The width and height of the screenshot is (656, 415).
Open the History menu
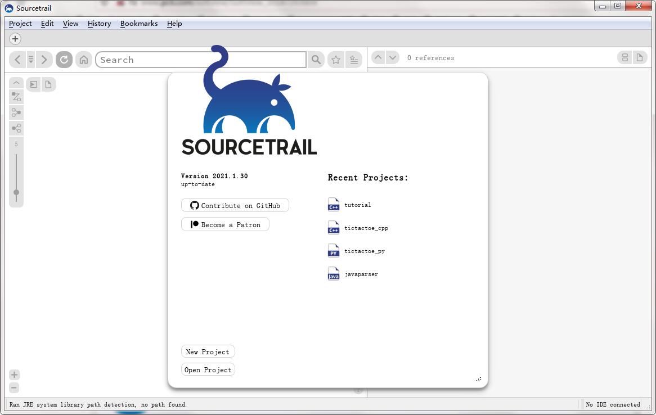click(x=98, y=24)
